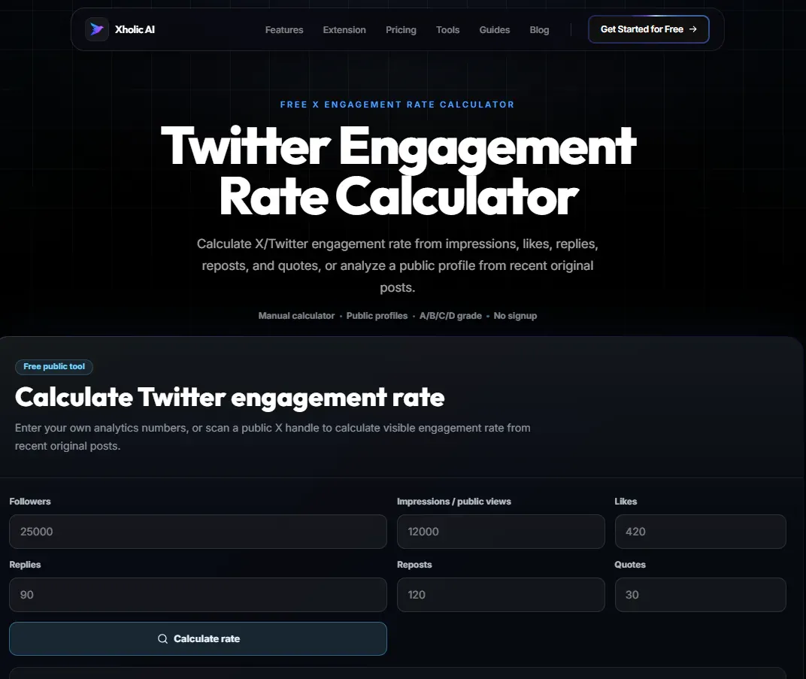Click the Calculate Twitter engagement rate heading
This screenshot has width=806, height=679.
(230, 397)
